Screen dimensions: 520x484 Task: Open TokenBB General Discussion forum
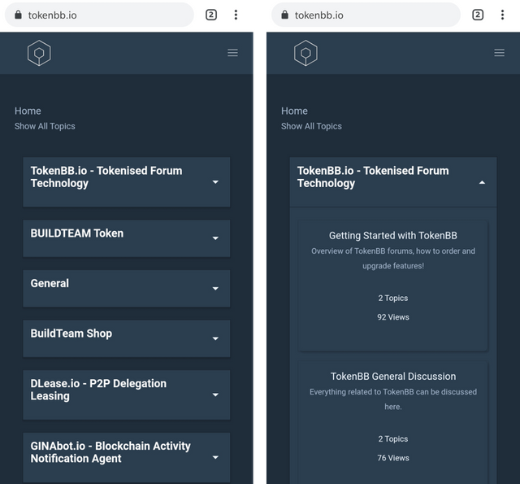[393, 376]
